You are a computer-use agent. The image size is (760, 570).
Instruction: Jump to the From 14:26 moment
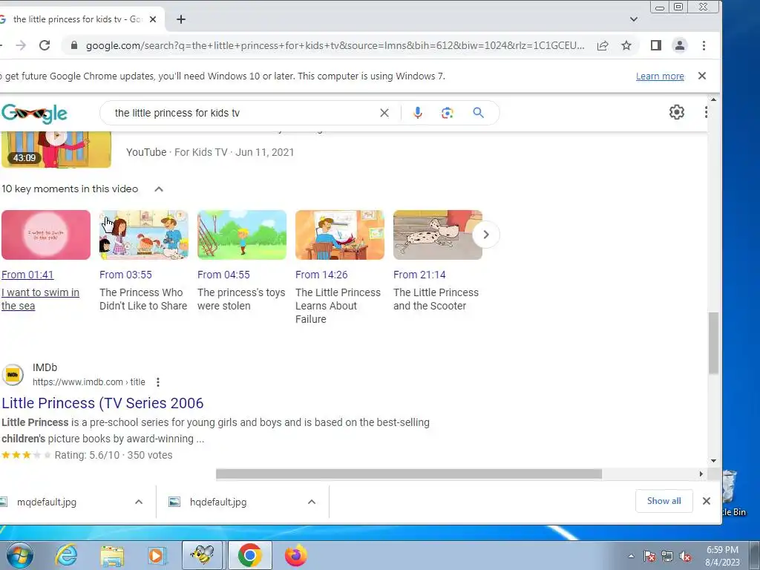coord(321,275)
